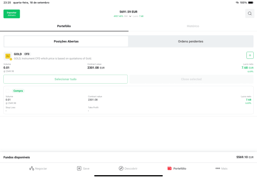Select the red Portefólio wallet icon
The width and height of the screenshot is (257, 178).
coord(169,168)
